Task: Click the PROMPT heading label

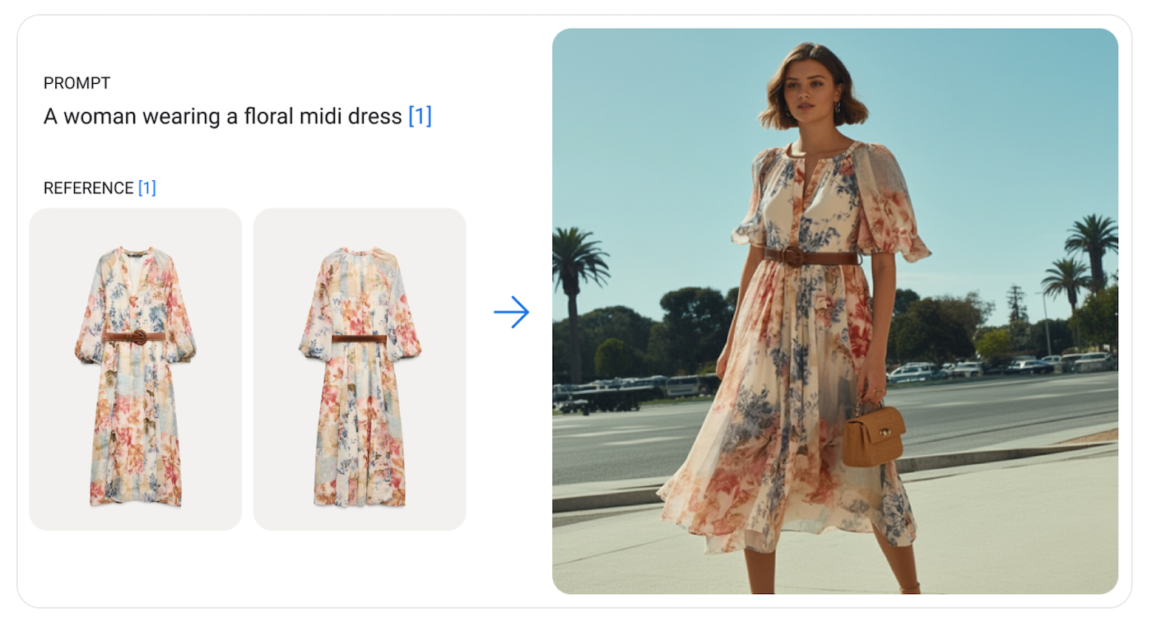Action: pos(77,83)
